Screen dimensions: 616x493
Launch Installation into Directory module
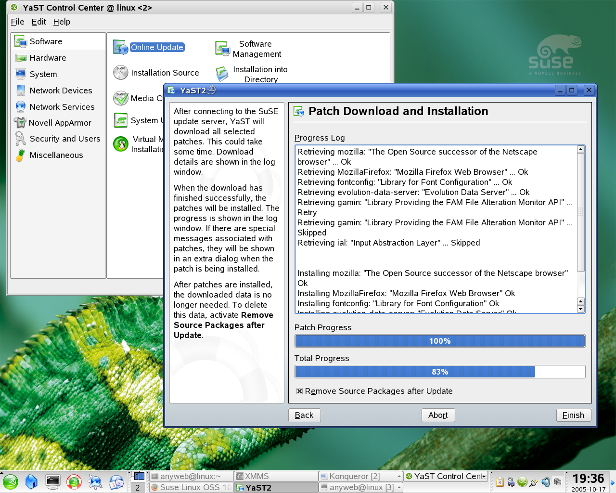[x=252, y=74]
